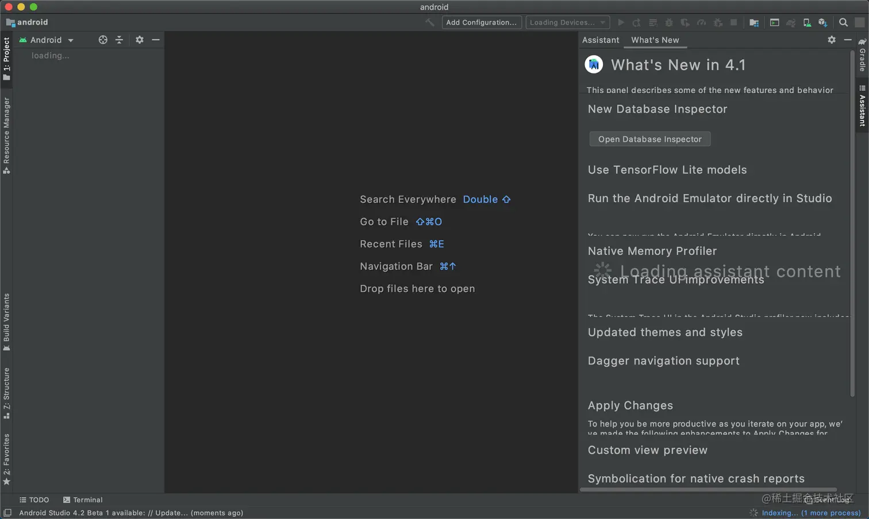Switch to the What's New tab
The width and height of the screenshot is (869, 519).
(655, 40)
